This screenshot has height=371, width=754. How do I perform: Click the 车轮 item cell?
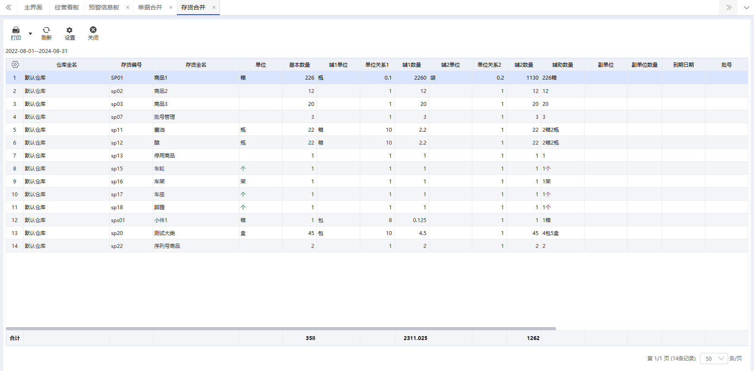(196, 168)
